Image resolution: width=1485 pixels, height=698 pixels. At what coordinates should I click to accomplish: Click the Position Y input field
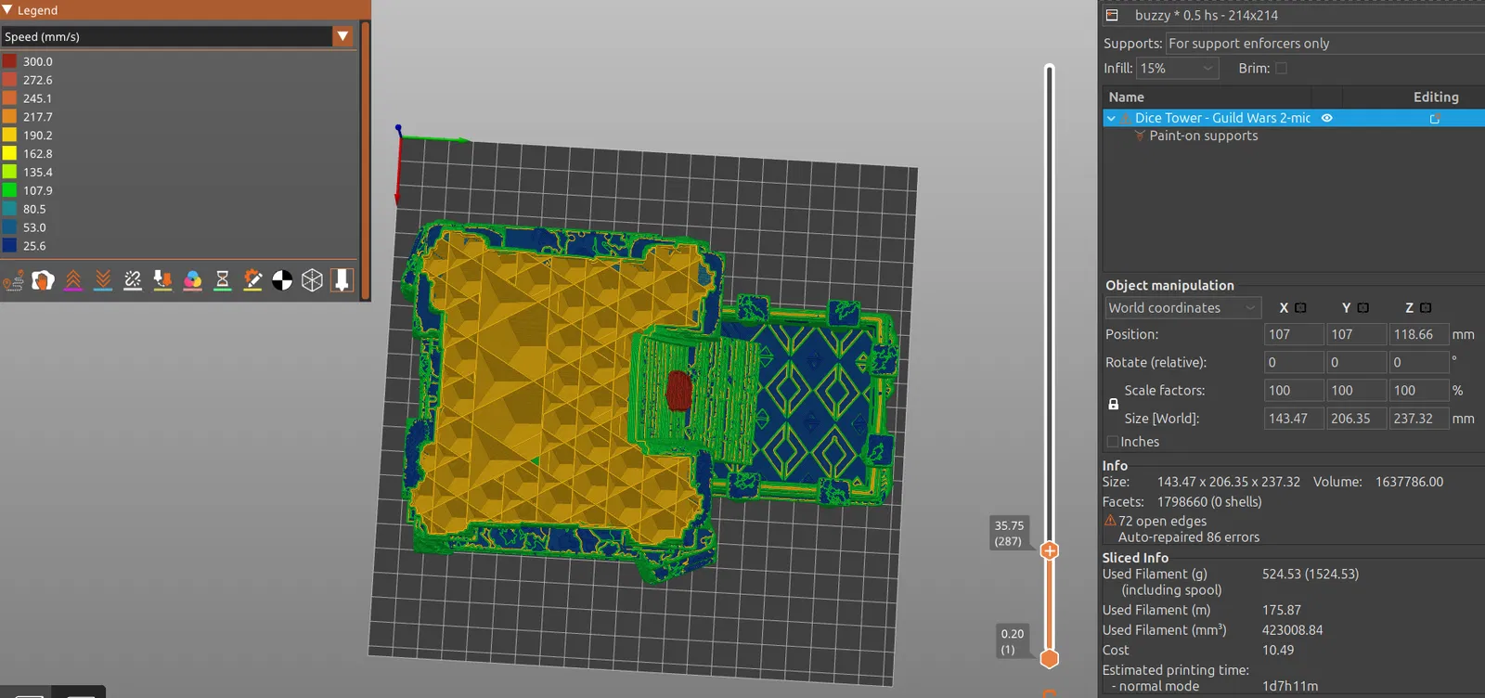[x=1356, y=334]
